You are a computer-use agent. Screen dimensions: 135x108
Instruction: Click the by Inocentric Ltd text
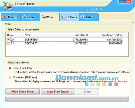(94, 9)
